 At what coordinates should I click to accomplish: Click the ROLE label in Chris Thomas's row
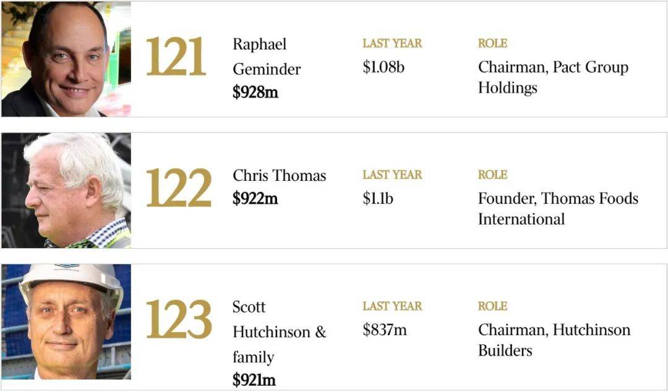pos(492,175)
